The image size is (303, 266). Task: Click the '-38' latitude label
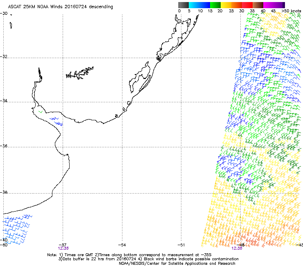point(4,192)
